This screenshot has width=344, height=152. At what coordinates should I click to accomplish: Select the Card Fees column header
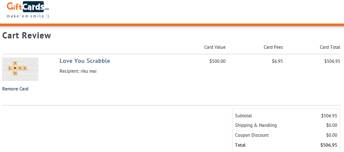273,47
